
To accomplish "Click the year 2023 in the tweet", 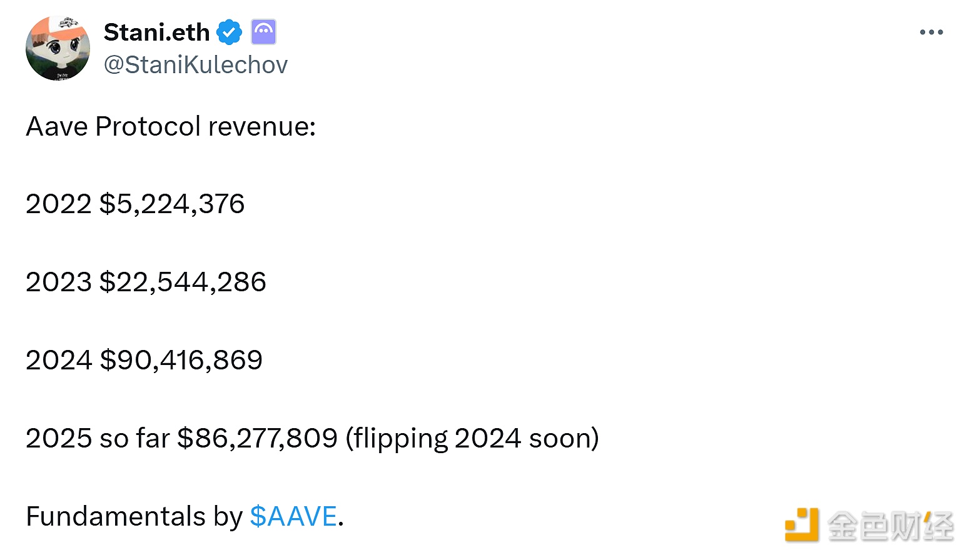I will tap(58, 282).
